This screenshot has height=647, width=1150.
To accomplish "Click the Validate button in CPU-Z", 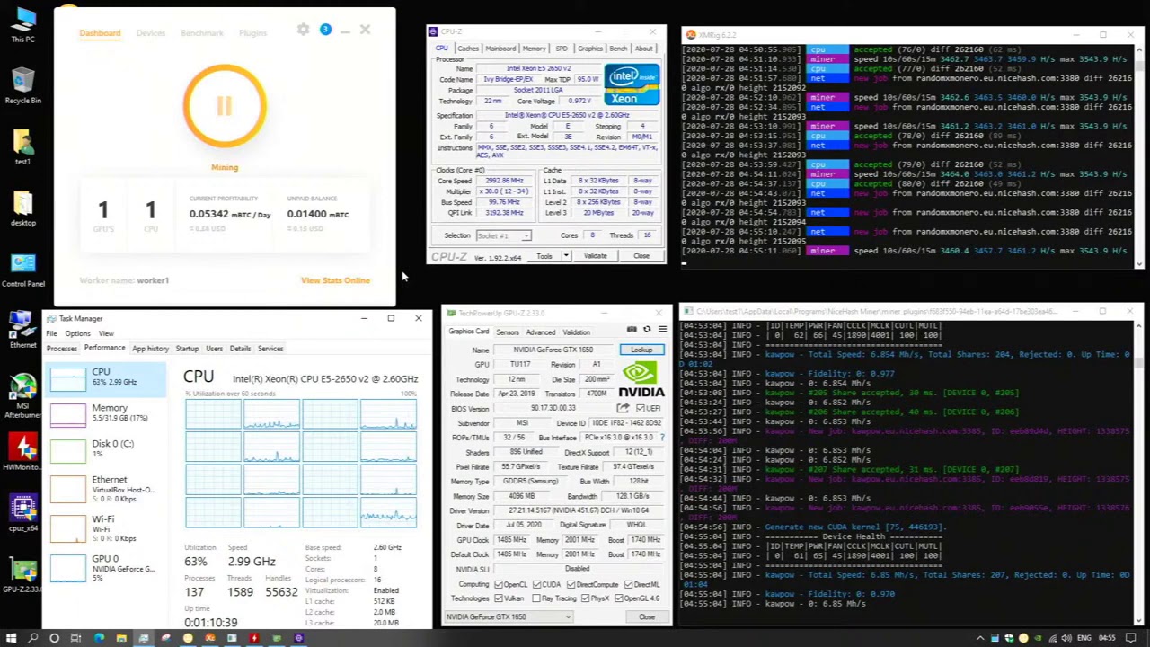I will click(595, 256).
